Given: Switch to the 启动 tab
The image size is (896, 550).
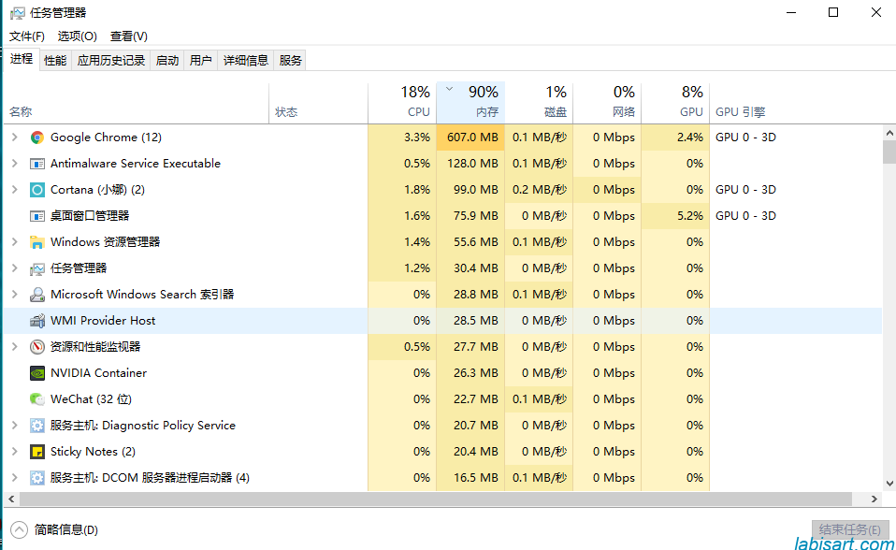Looking at the screenshot, I should point(166,60).
